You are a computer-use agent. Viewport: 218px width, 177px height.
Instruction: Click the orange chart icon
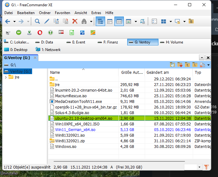click(93, 33)
